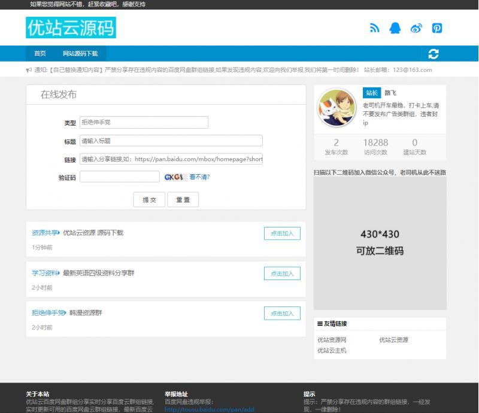Switch to the 网站源码下载 tab

tap(80, 53)
